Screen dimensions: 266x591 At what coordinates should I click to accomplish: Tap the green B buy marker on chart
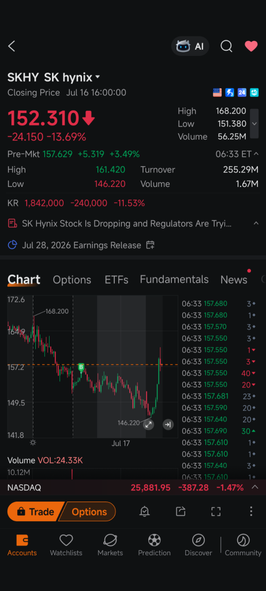[81, 366]
